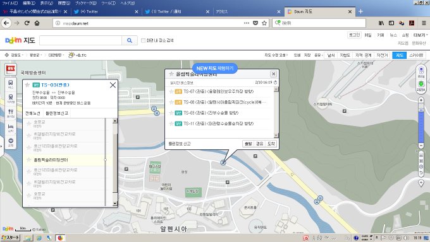Click the 저장 save link
Viewport: 430px width, 242px height.
(x=307, y=55)
